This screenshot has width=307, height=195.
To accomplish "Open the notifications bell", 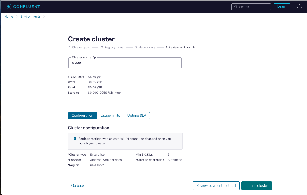I will pyautogui.click(x=299, y=6).
